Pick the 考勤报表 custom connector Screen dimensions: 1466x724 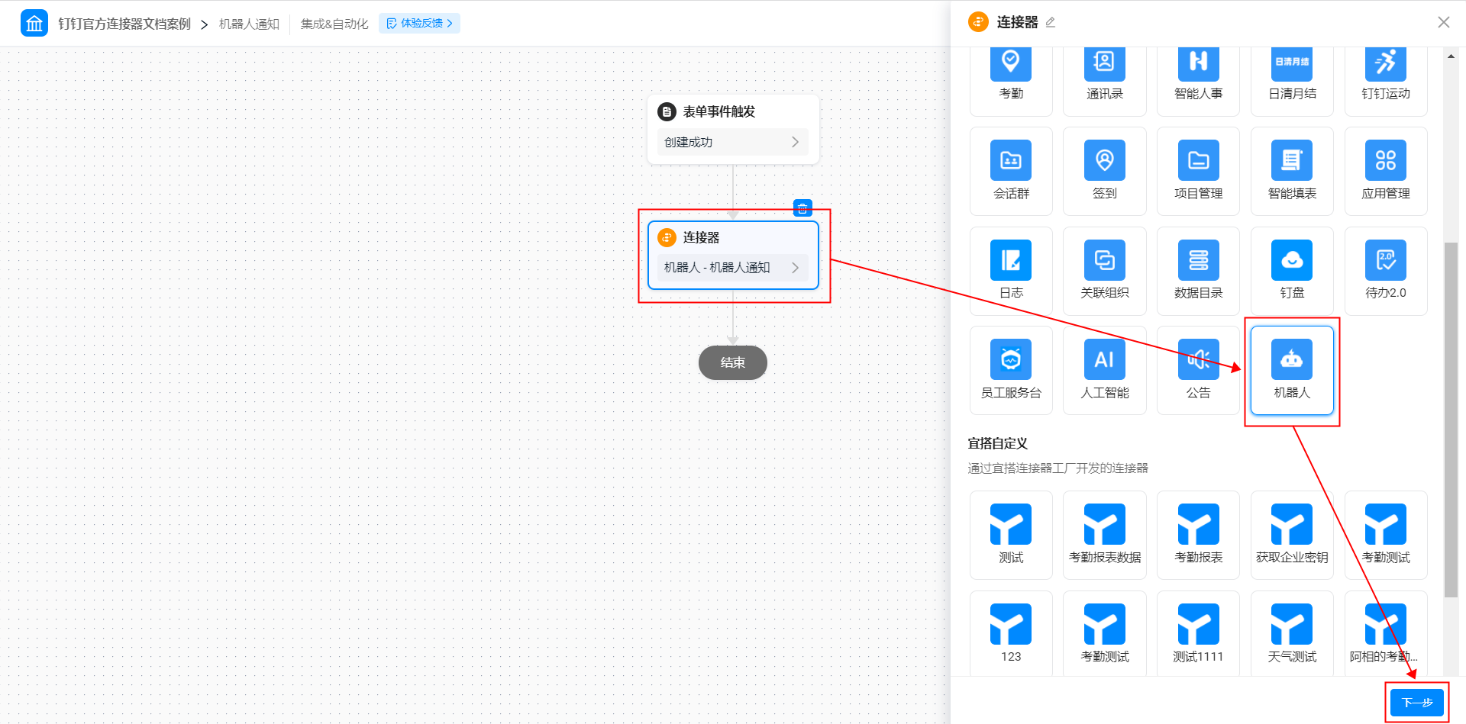point(1198,535)
